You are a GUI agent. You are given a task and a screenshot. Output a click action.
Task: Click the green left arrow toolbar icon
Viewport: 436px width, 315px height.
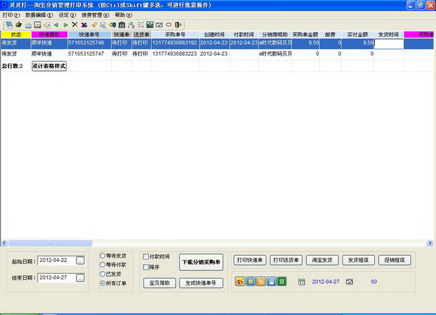[56, 25]
